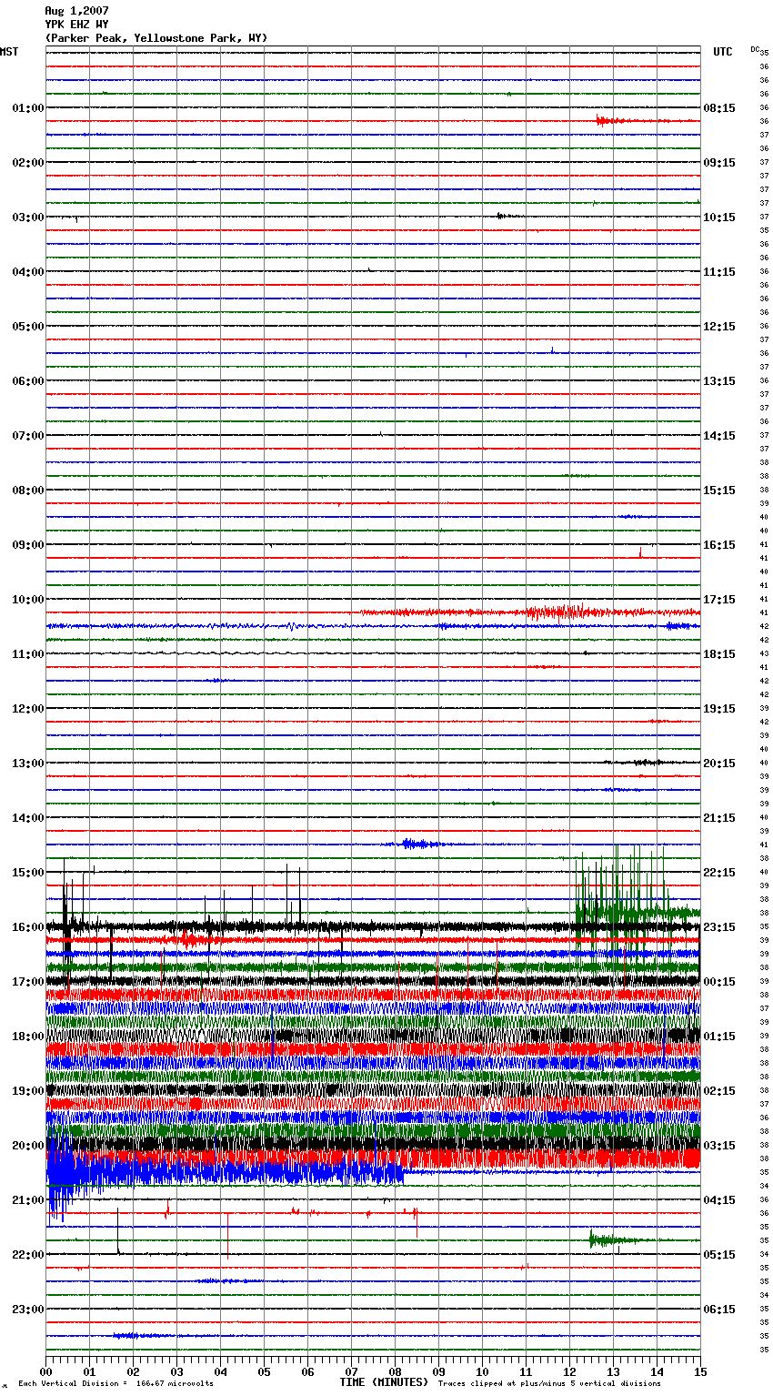Viewport: 773px width, 1396px height.
Task: Click the UTC time label "23:15"
Action: click(719, 927)
